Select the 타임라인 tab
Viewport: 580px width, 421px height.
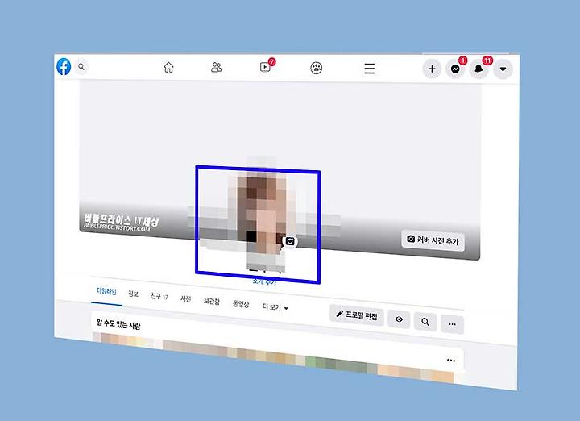(x=106, y=291)
